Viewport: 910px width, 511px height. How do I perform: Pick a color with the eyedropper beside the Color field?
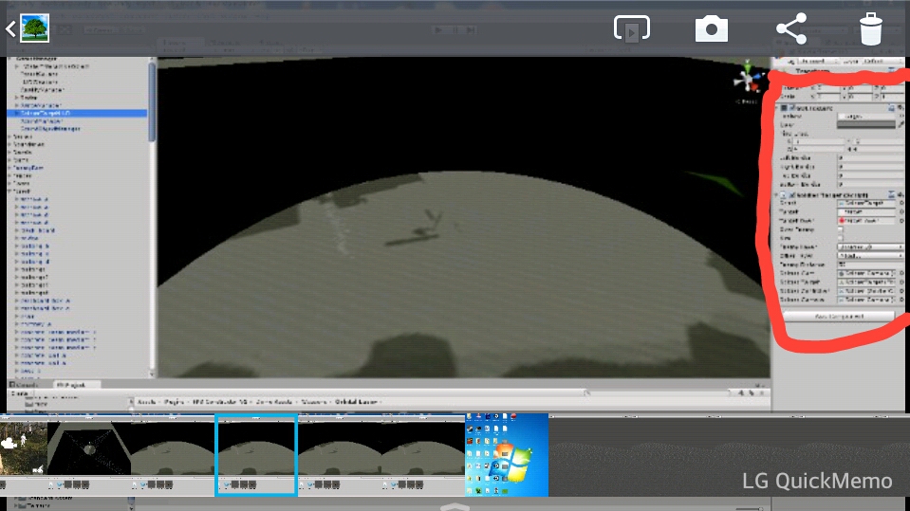tap(901, 125)
